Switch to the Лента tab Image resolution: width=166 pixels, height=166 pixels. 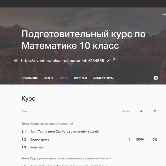point(49,78)
